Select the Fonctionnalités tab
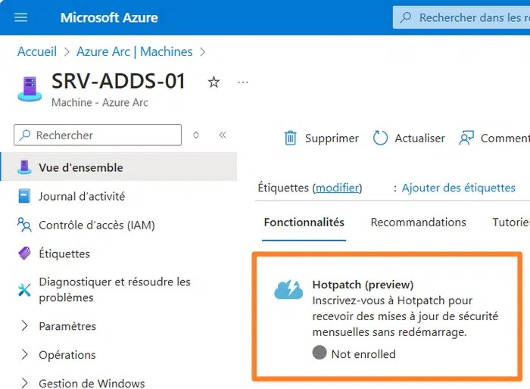This screenshot has height=389, width=530. coord(304,223)
